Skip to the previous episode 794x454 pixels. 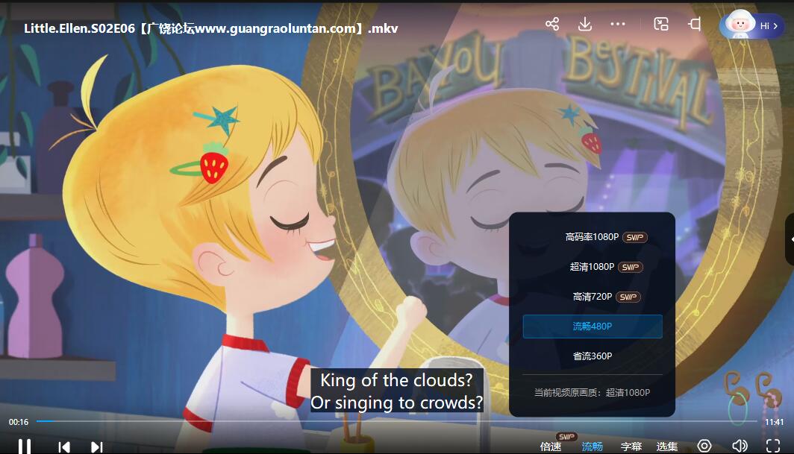pos(64,447)
